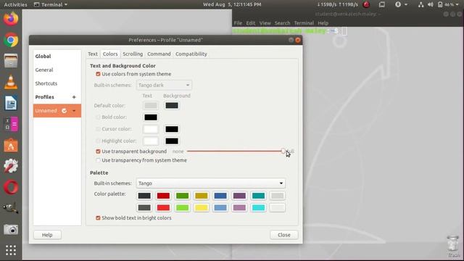Open the terminal Search menu
This screenshot has height=261, width=464.
coord(282,22)
